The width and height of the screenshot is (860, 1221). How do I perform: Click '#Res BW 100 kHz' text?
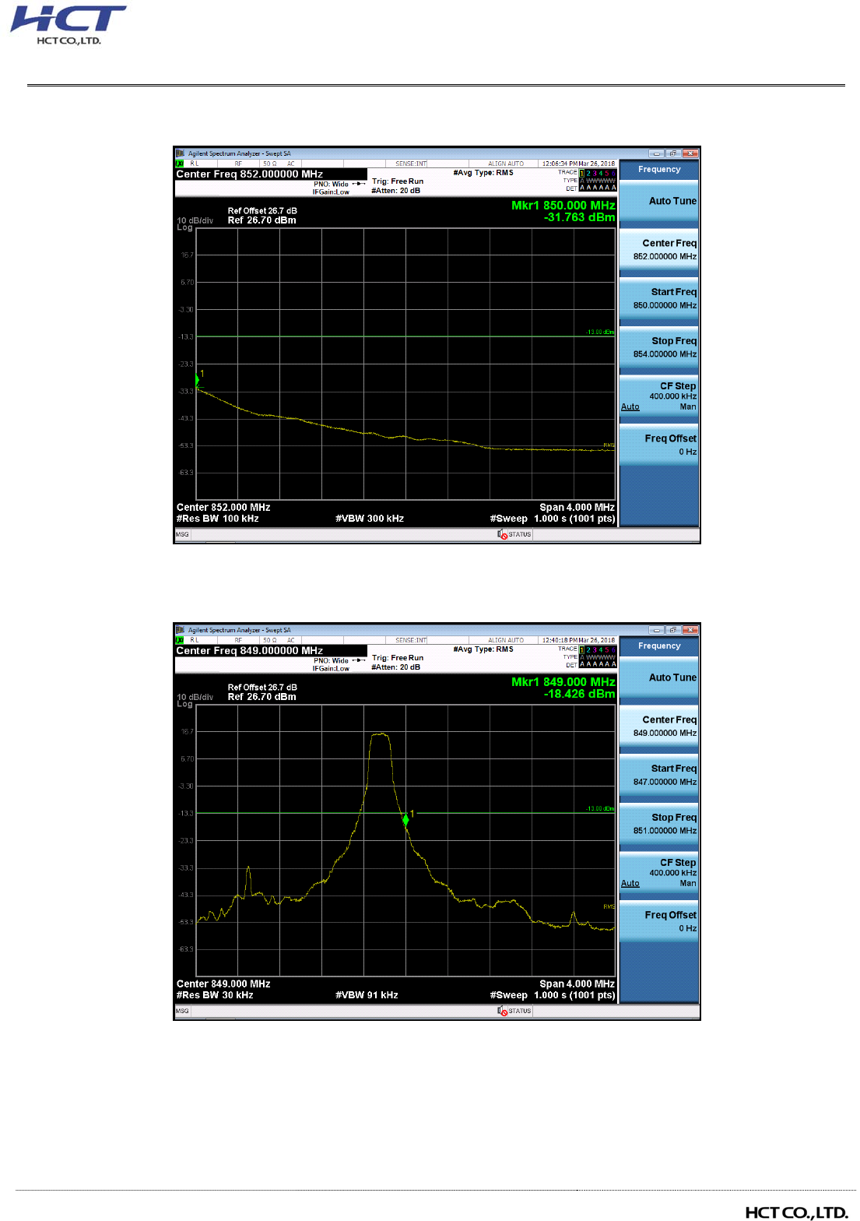click(x=218, y=519)
